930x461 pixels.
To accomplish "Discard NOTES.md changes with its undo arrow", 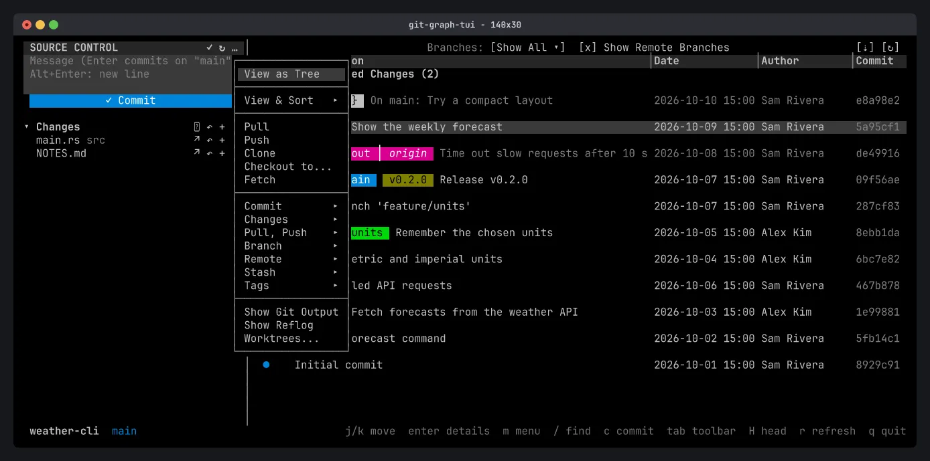I will pyautogui.click(x=209, y=153).
